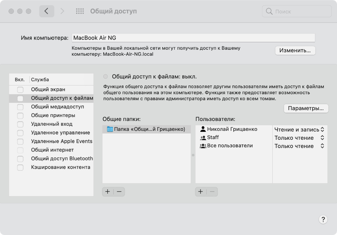Viewport: 337px width, 235px height.
Task: Select the shared folder icon for Грицаенко
Action: 110,130
